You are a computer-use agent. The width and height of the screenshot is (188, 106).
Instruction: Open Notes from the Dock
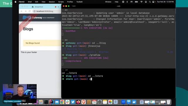(105, 102)
